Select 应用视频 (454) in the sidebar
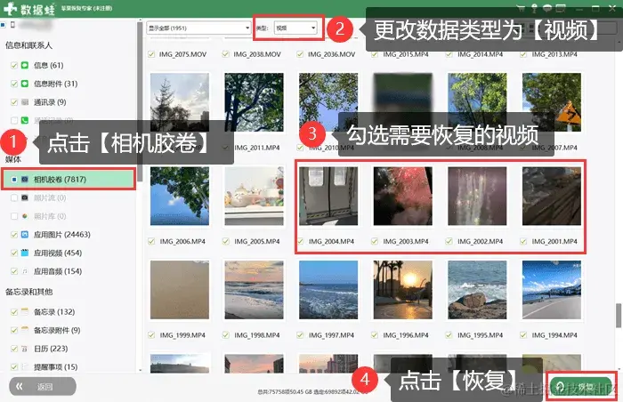This screenshot has height=402, width=623. [58, 253]
